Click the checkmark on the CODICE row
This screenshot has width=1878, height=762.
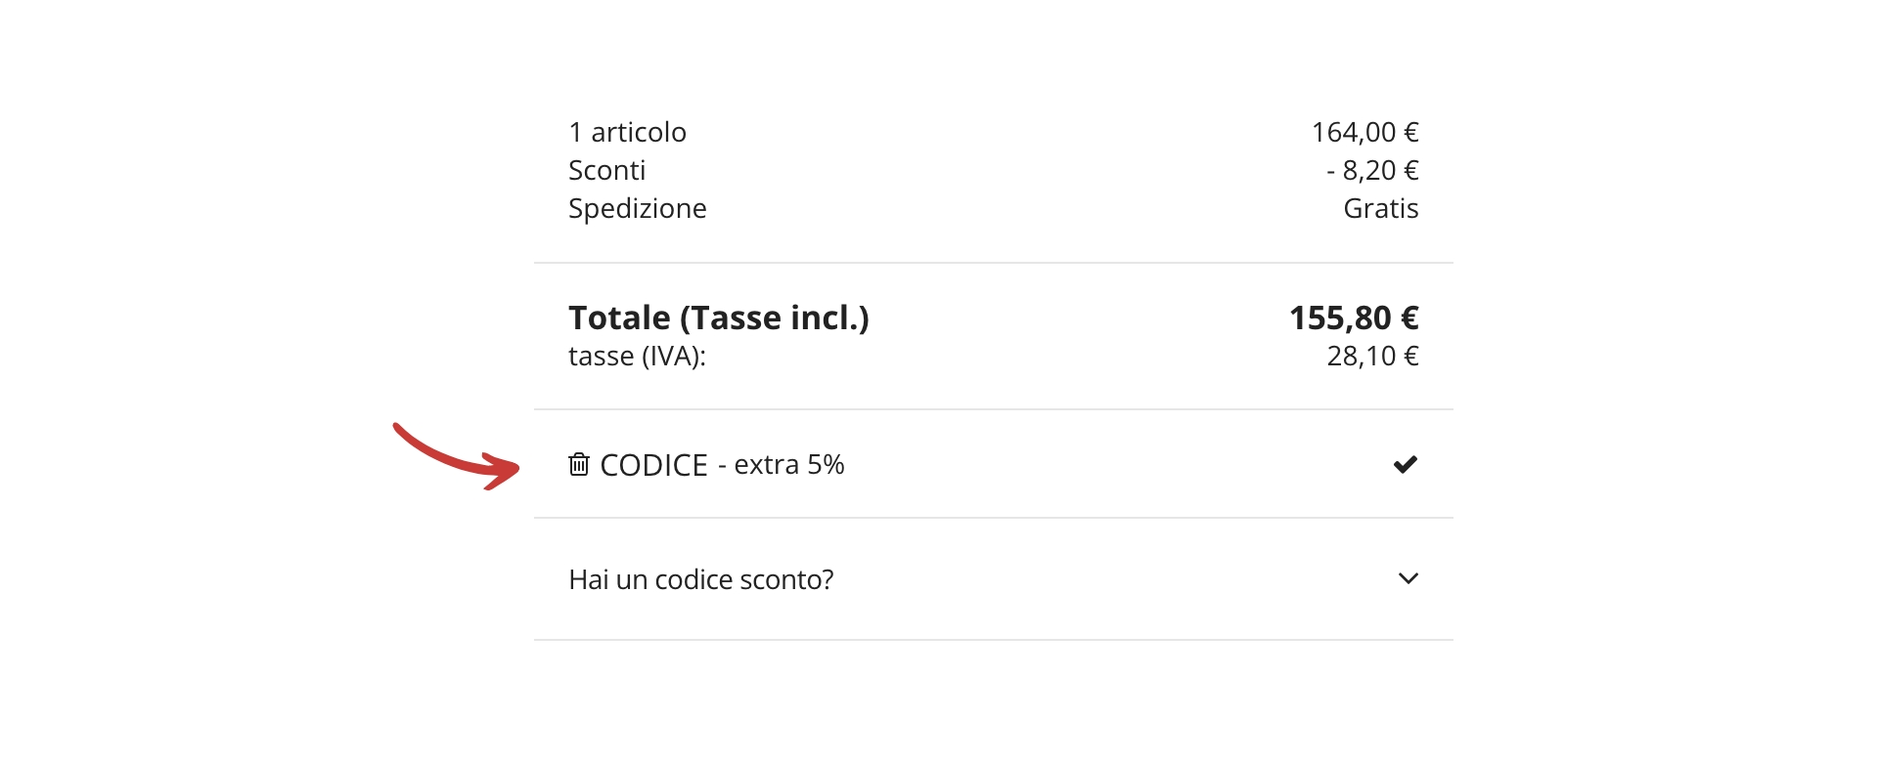pyautogui.click(x=1406, y=464)
